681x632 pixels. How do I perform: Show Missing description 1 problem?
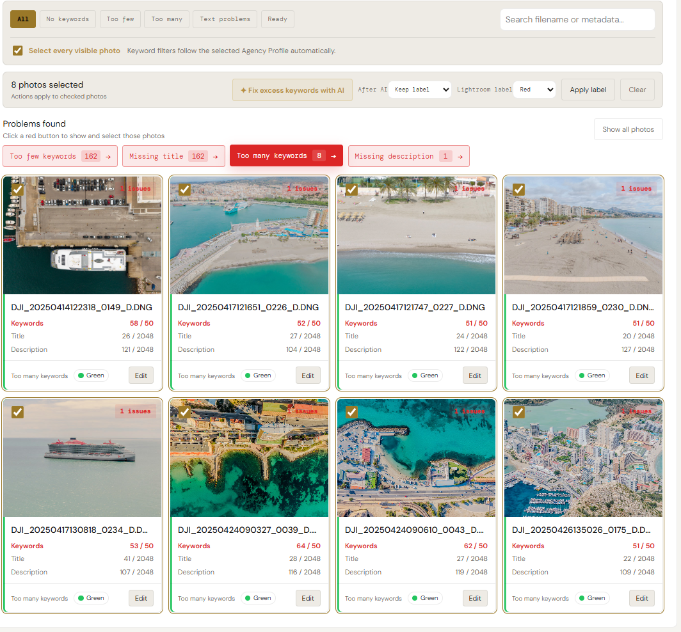pyautogui.click(x=409, y=156)
